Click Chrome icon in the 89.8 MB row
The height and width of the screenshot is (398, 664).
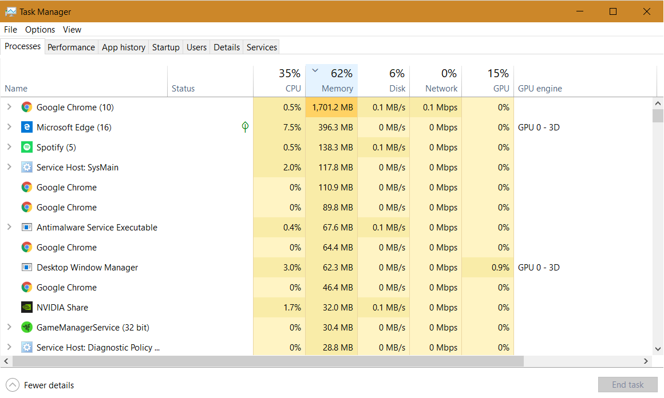pos(27,207)
